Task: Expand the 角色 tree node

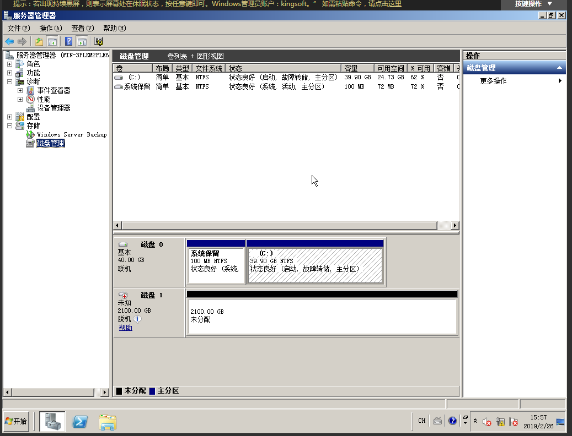Action: click(9, 64)
